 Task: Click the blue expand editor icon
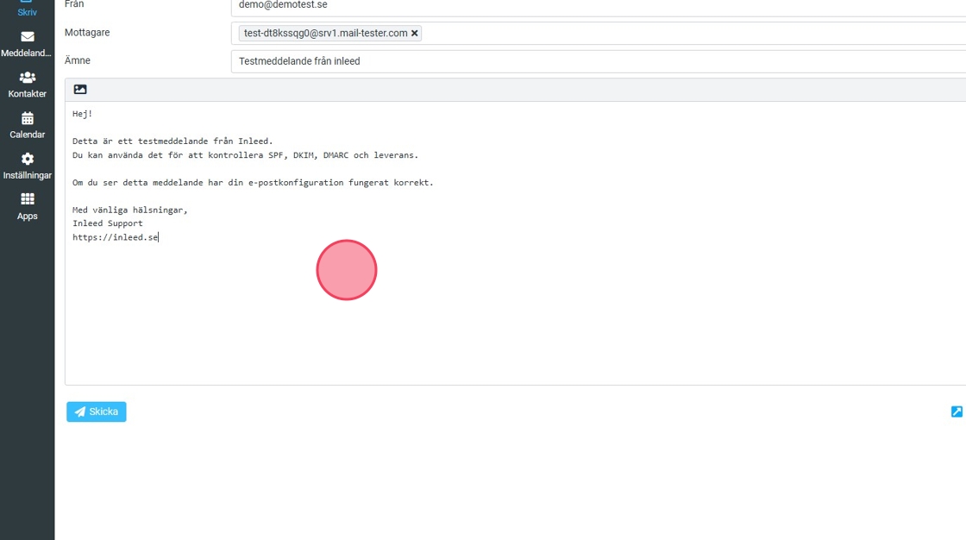click(x=957, y=412)
